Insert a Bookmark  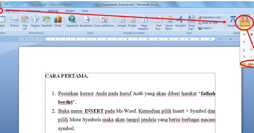86,22
